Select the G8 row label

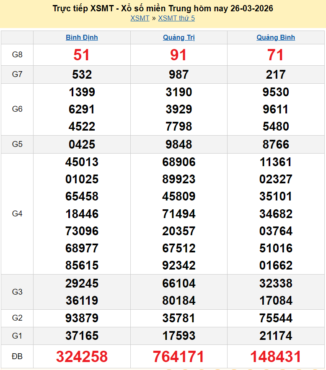[x=17, y=55]
